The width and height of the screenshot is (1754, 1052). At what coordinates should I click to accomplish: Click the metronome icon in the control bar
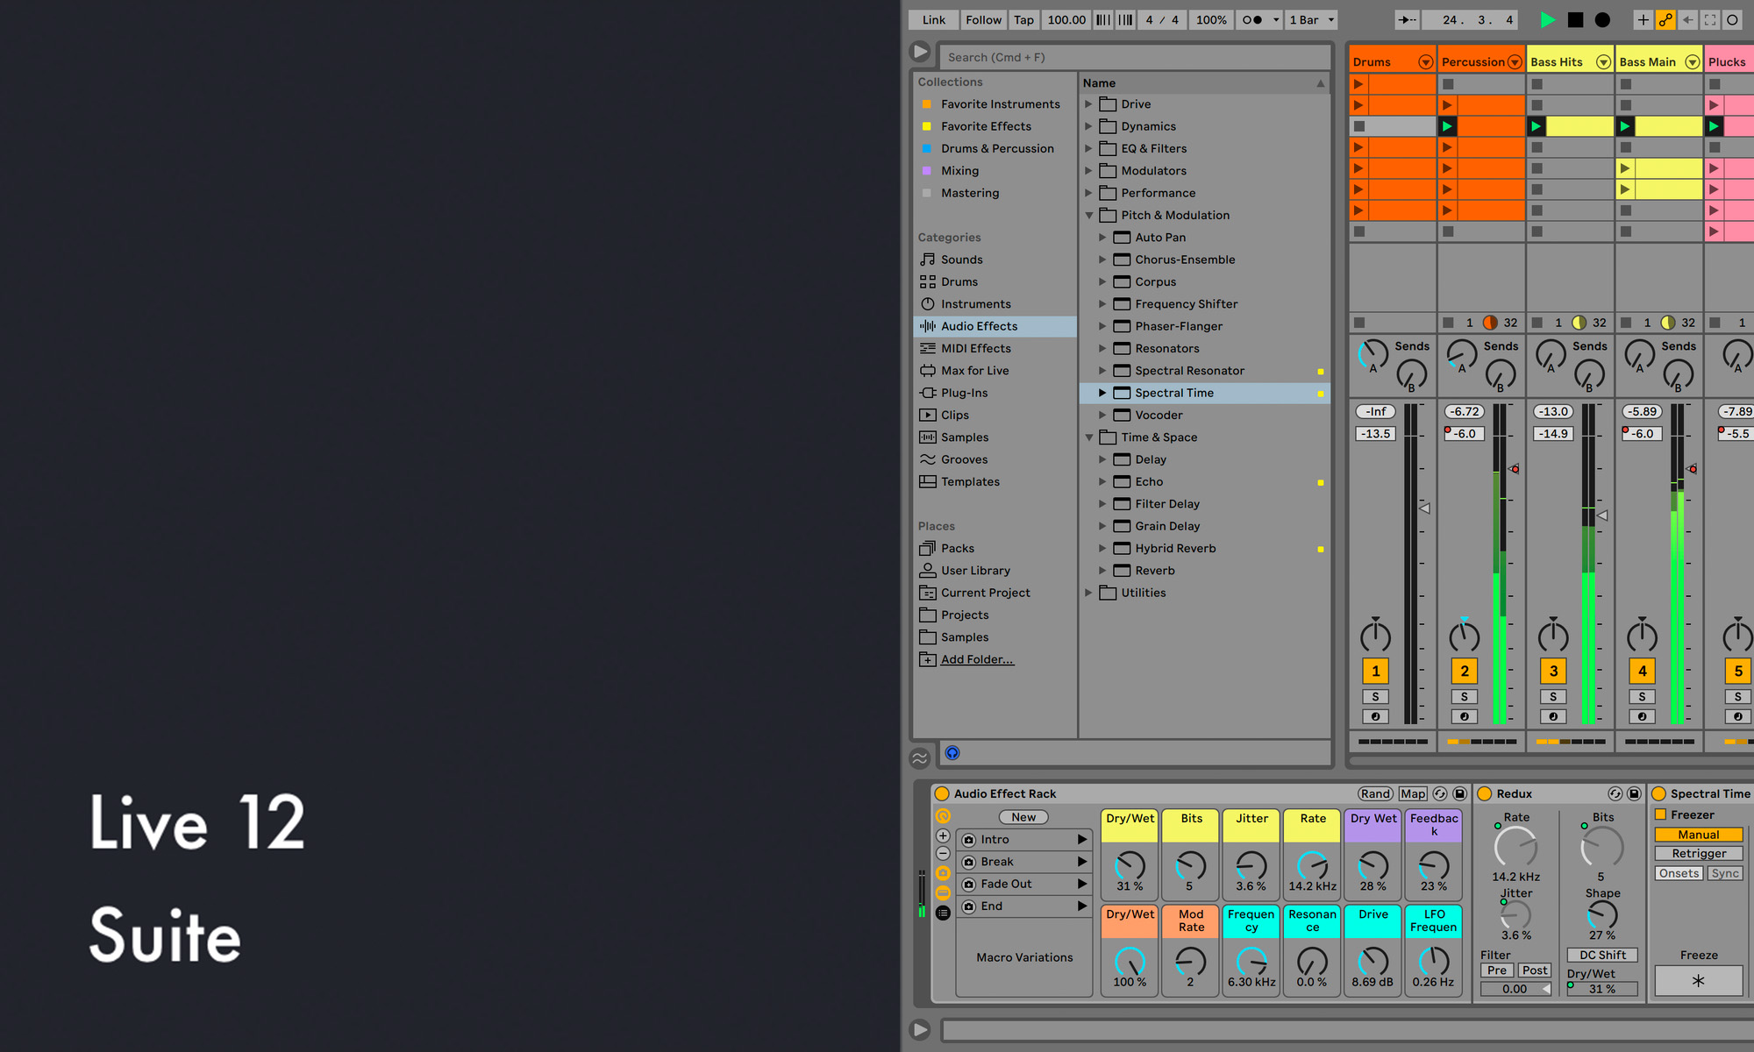[1252, 19]
